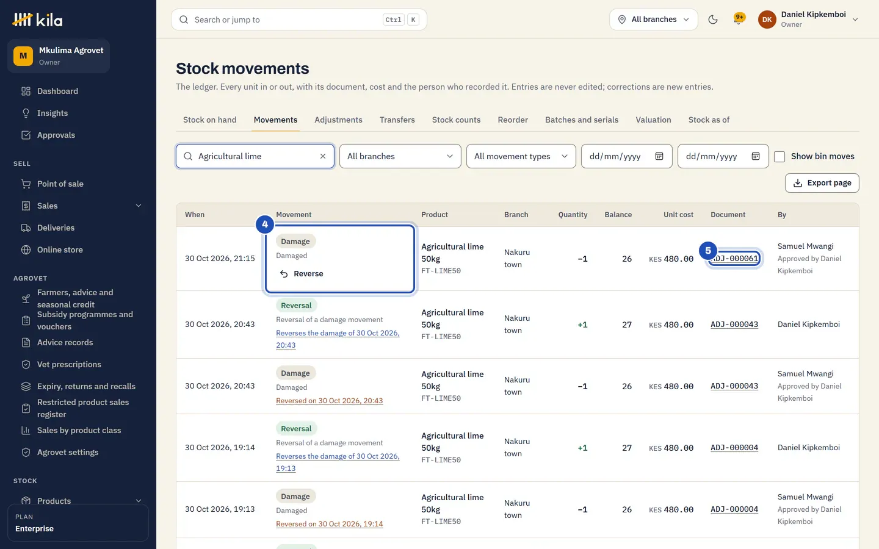Image resolution: width=879 pixels, height=549 pixels.
Task: Expand the Sales sidebar submenu
Action: pyautogui.click(x=139, y=206)
